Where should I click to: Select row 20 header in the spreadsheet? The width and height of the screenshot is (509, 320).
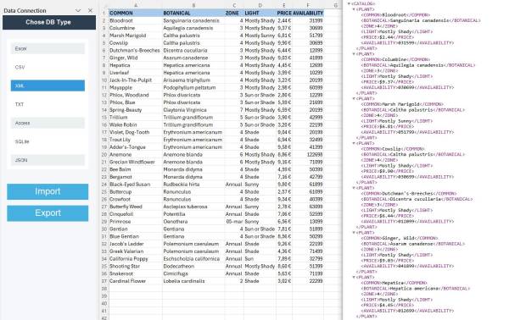[x=104, y=154]
